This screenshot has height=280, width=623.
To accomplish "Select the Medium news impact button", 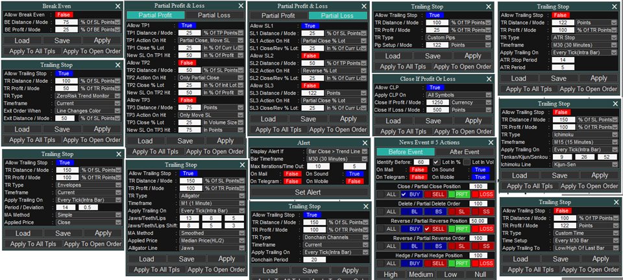I will [x=422, y=274].
